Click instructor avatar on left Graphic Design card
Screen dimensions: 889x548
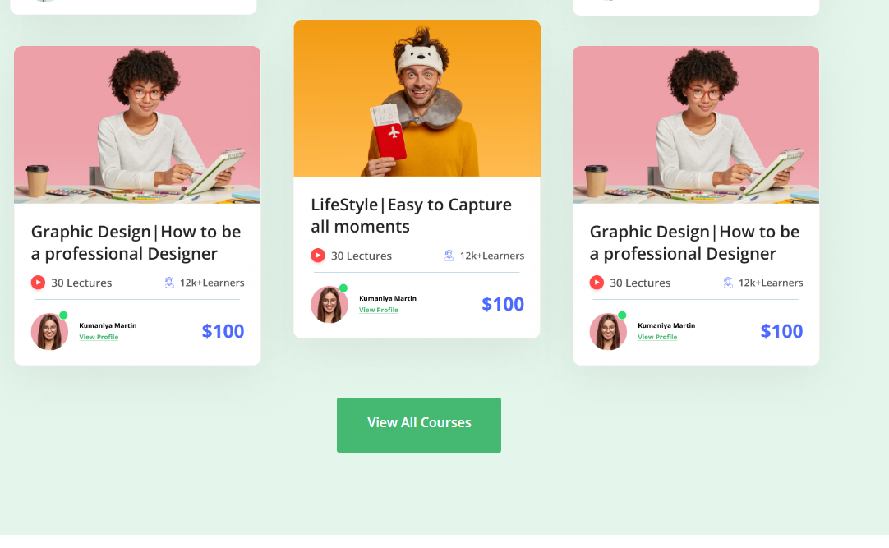(x=49, y=332)
